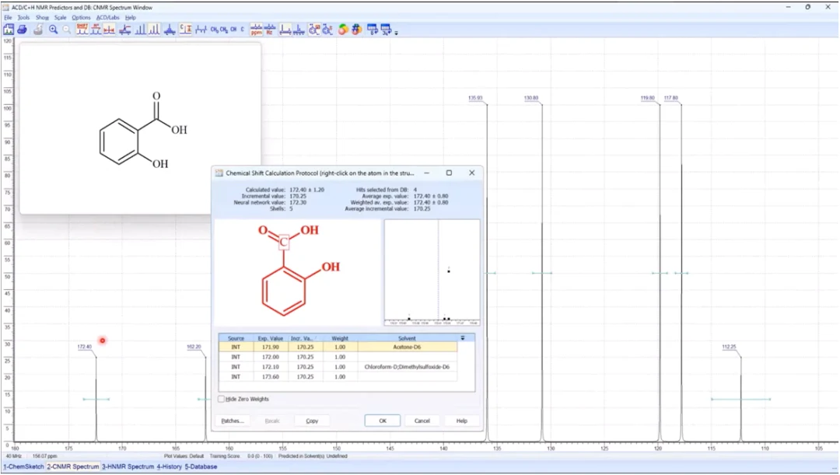840x475 pixels.
Task: Click the Solvent column header
Action: coord(407,338)
